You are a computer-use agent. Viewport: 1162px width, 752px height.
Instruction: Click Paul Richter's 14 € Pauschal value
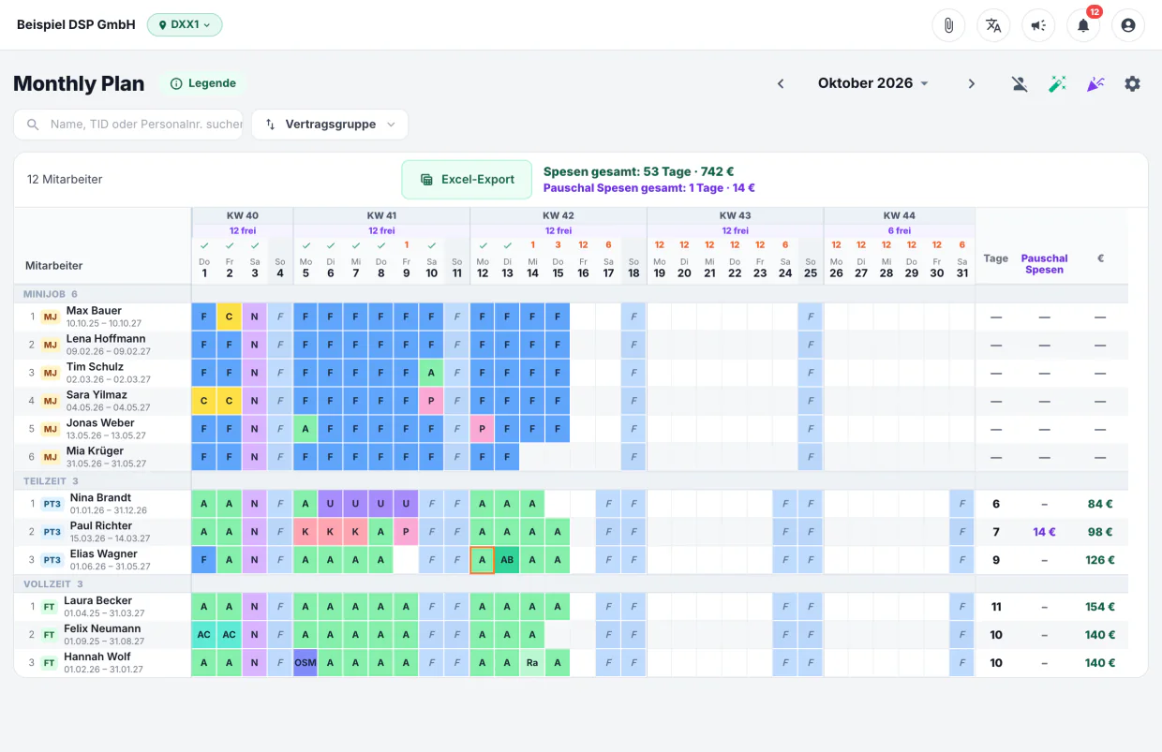click(x=1045, y=532)
